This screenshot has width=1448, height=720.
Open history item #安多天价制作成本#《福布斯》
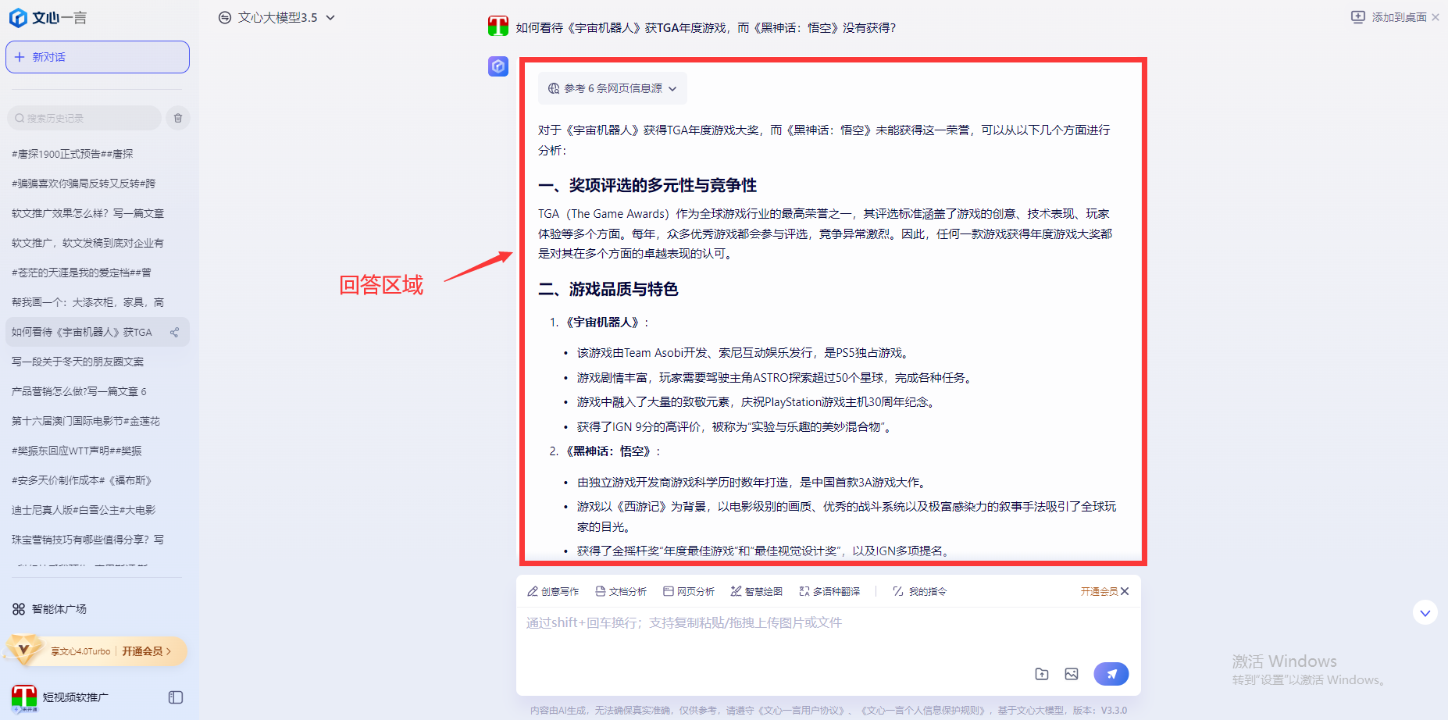(81, 480)
